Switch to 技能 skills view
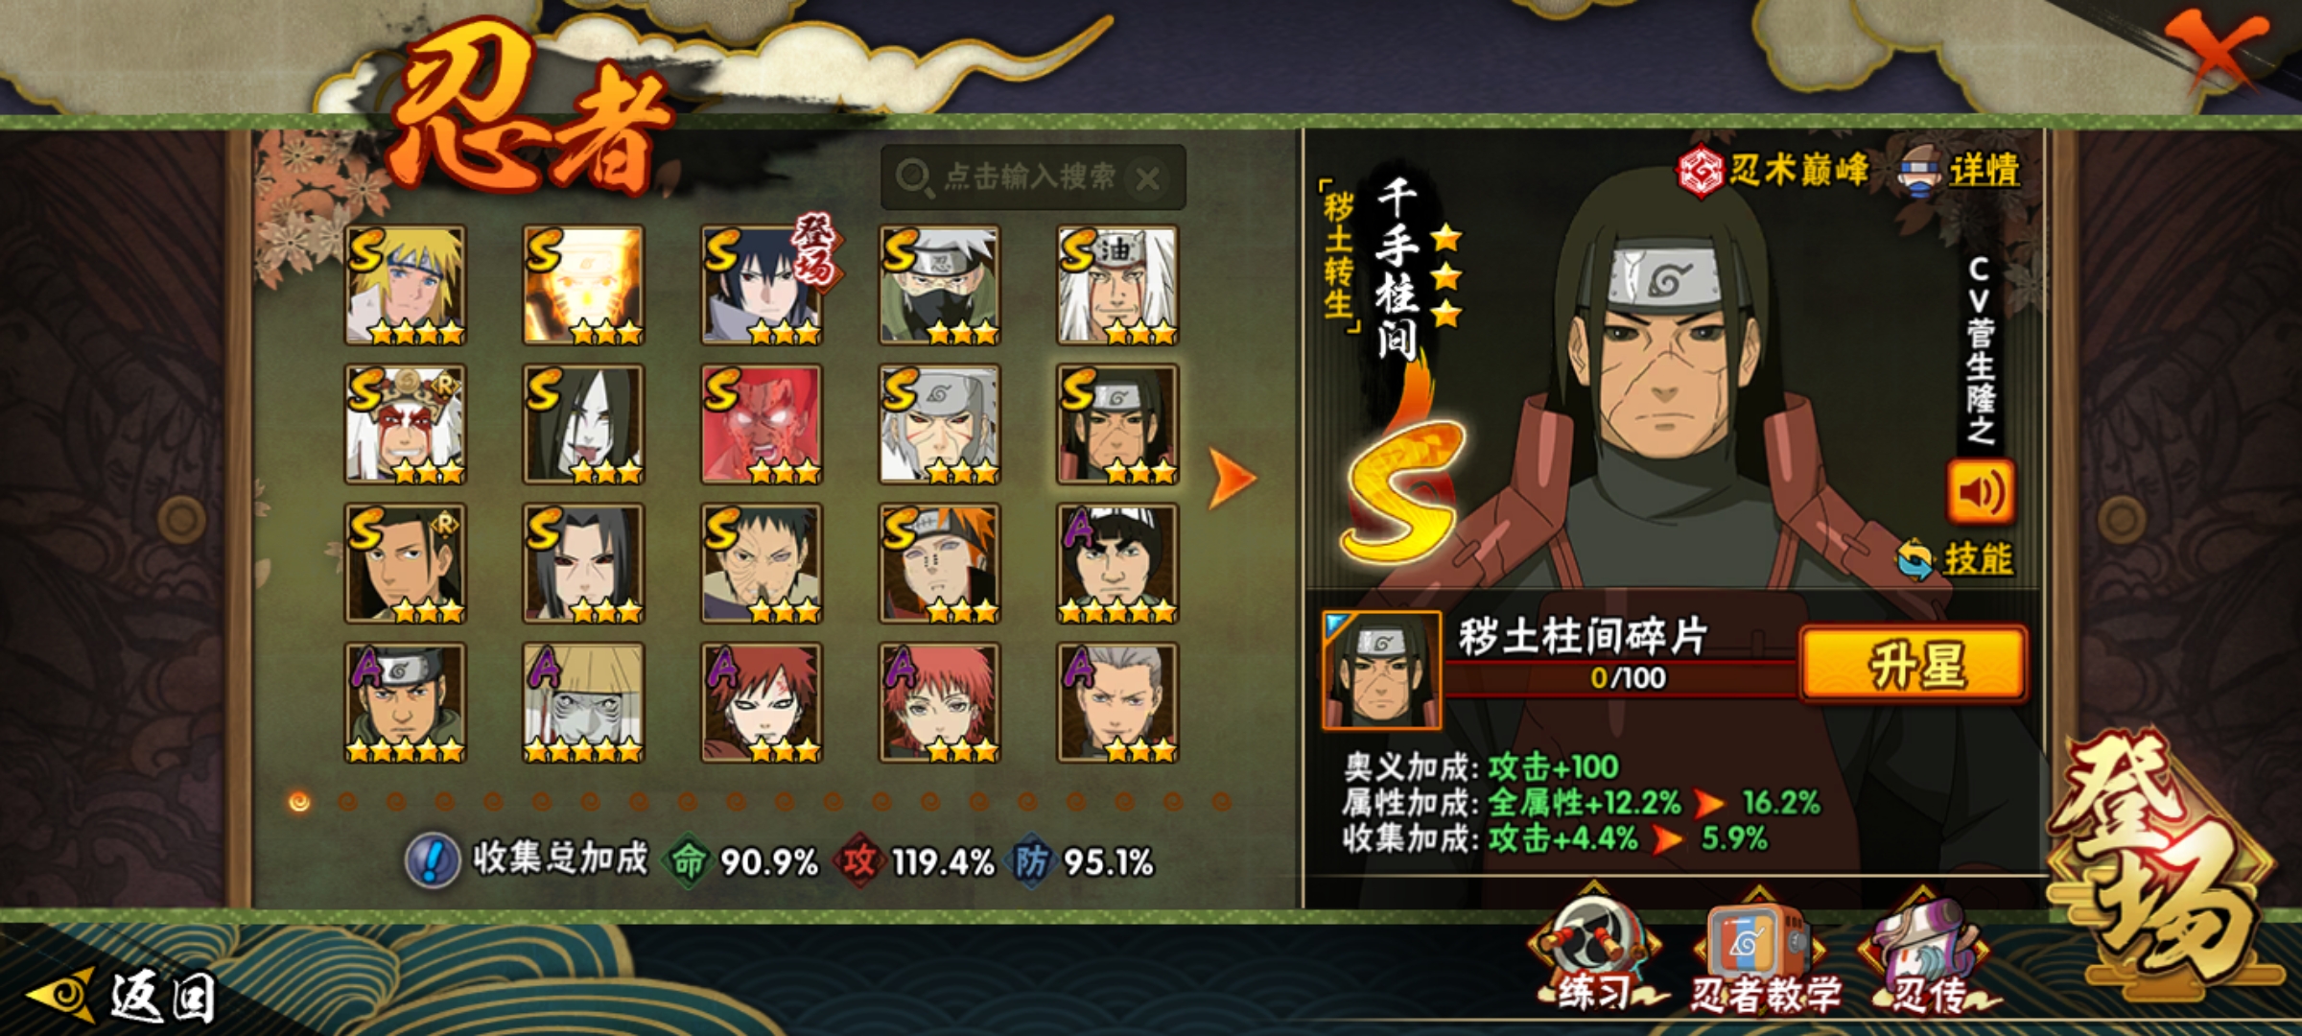The image size is (2302, 1036). coord(1955,558)
